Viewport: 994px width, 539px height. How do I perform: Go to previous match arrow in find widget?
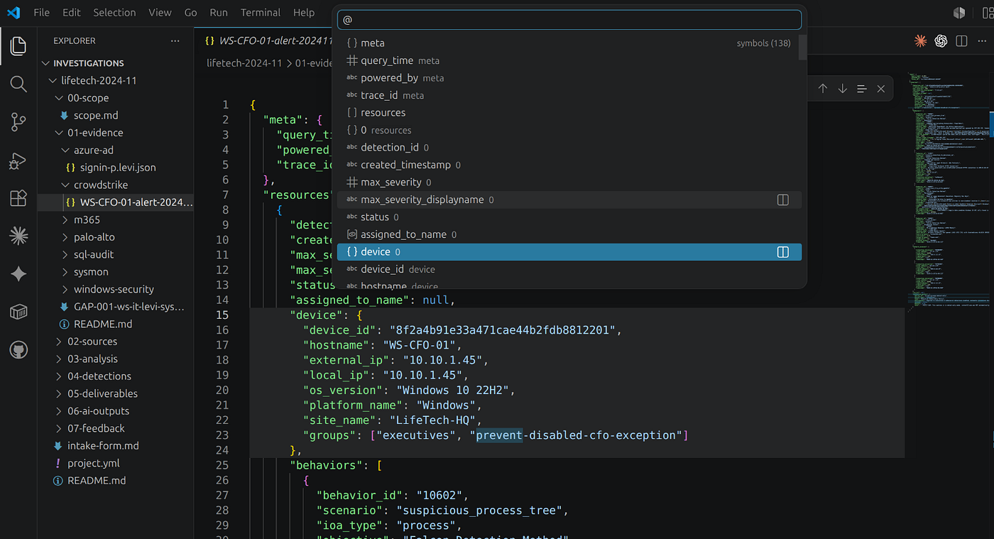(x=823, y=89)
